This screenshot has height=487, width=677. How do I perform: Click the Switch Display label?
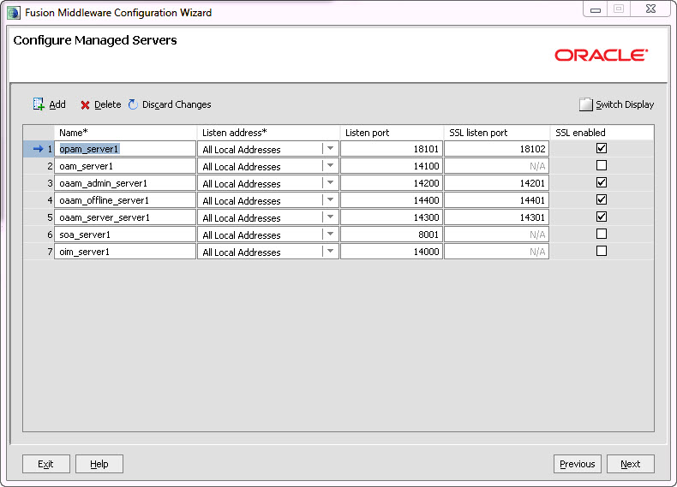pos(625,104)
